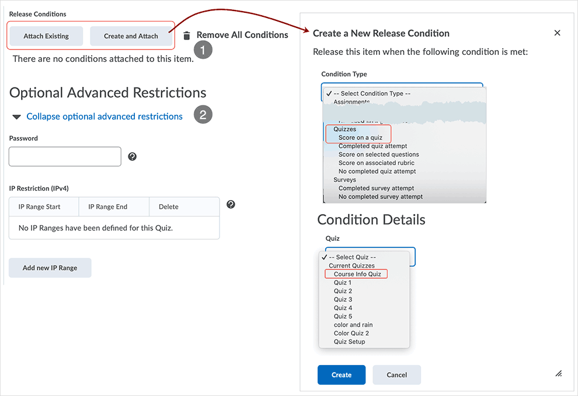578x396 pixels.
Task: Choose 'Completed survey attempt' option
Action: (376, 188)
